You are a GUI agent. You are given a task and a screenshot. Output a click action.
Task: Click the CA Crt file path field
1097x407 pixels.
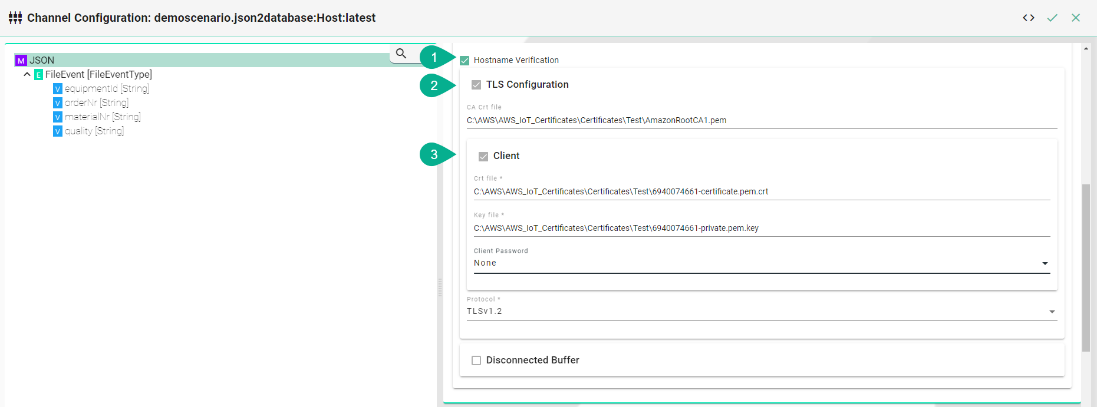[762, 120]
